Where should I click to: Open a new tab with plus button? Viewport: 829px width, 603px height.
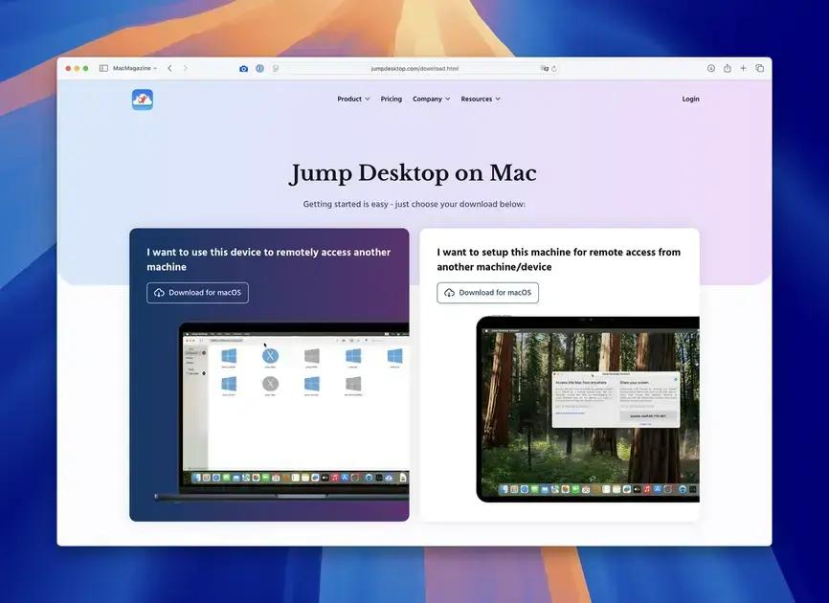744,68
